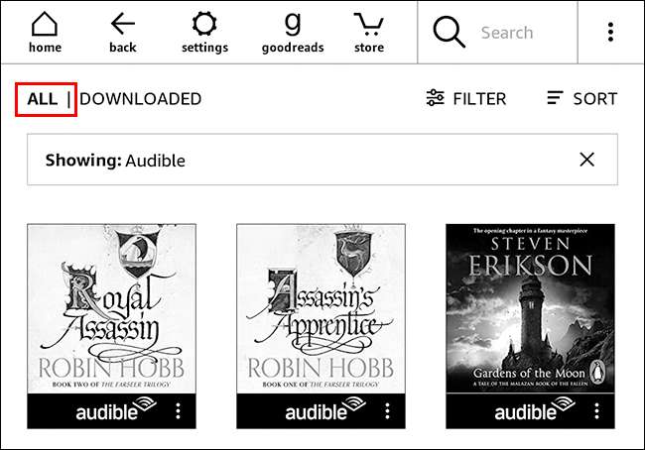Switch to the ALL tab

point(43,99)
